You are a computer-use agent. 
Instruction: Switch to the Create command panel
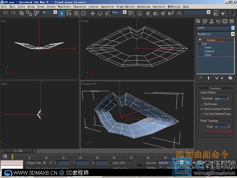click(x=198, y=21)
